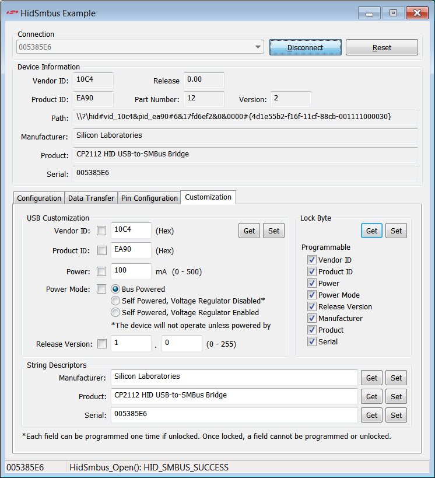
Task: Open the Pin Configuration tab
Action: (149, 198)
